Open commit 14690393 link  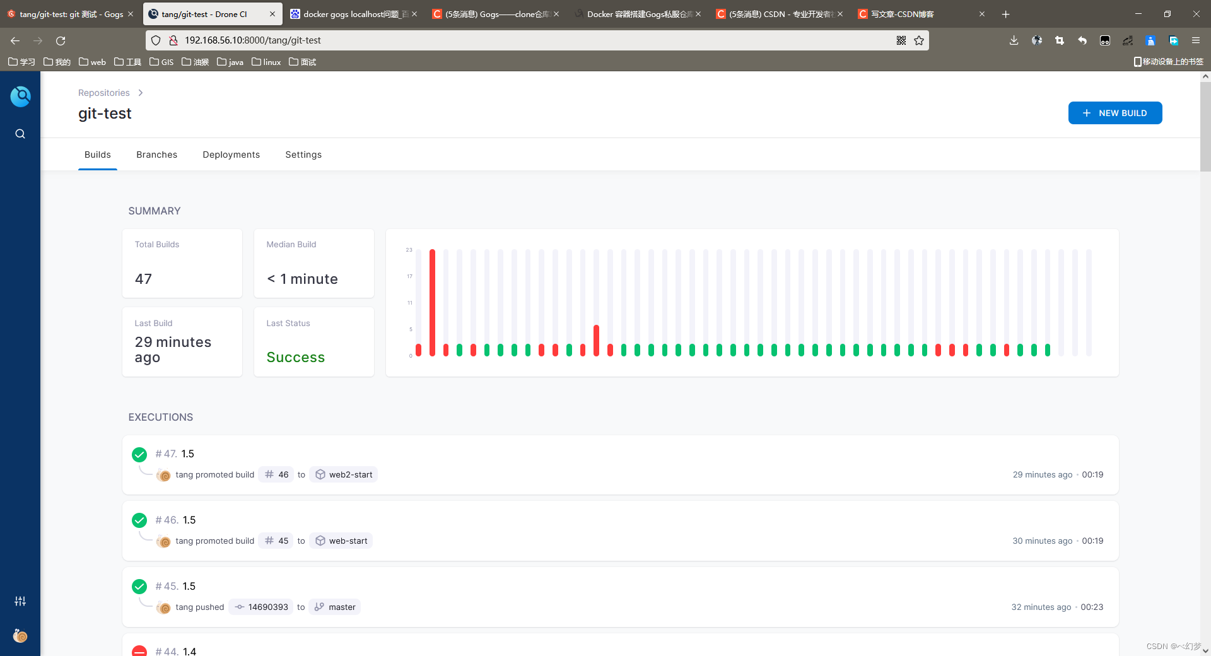pyautogui.click(x=261, y=607)
